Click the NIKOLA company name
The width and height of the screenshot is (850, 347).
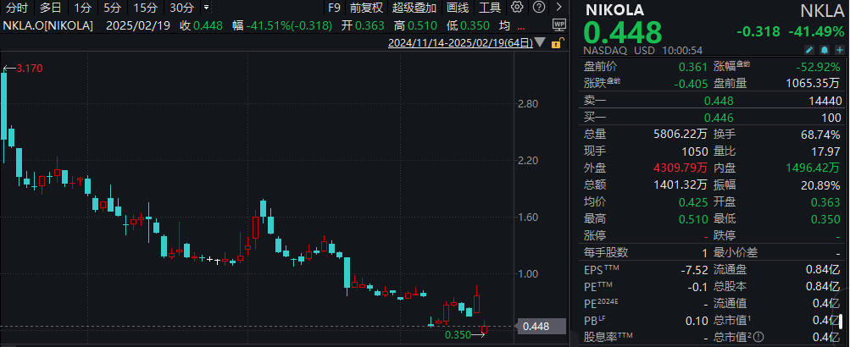coord(614,10)
